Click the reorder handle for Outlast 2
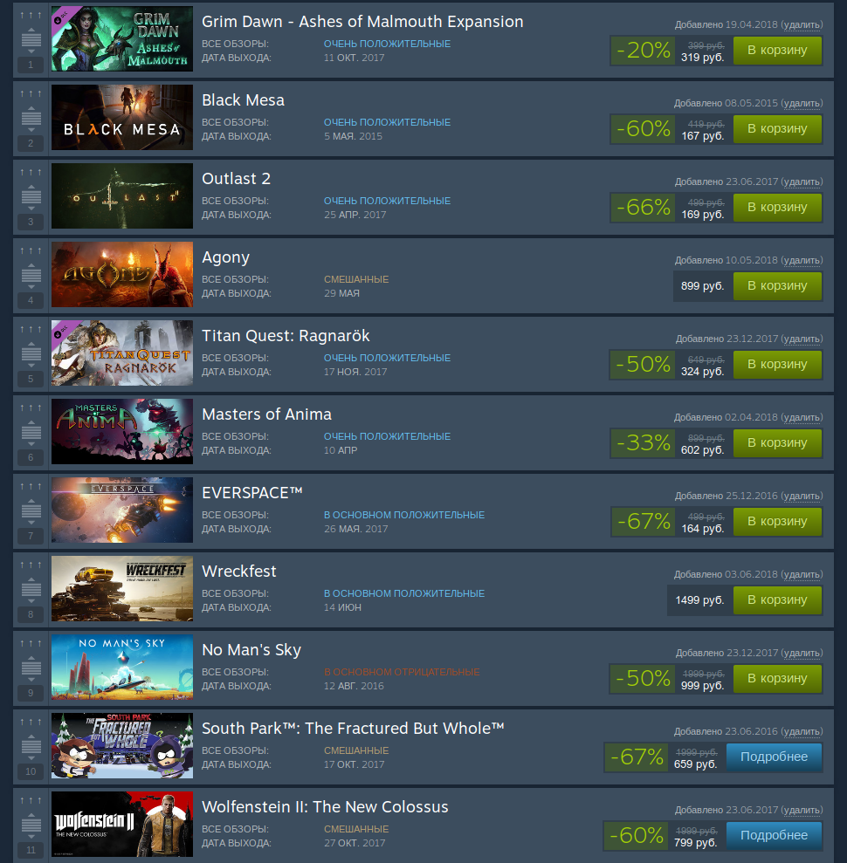The height and width of the screenshot is (863, 847). click(31, 196)
